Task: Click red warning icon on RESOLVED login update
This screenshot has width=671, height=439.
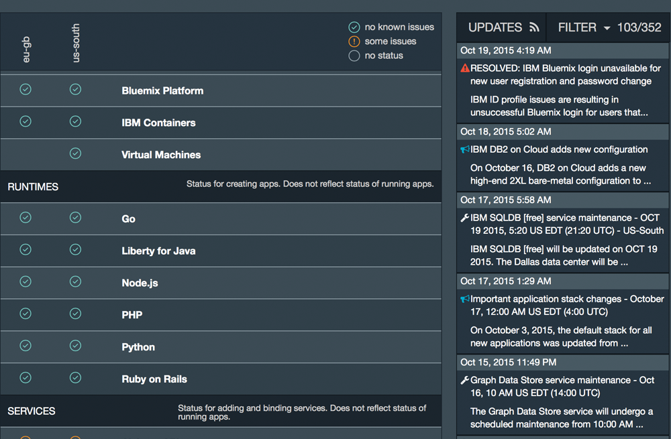Action: point(465,68)
